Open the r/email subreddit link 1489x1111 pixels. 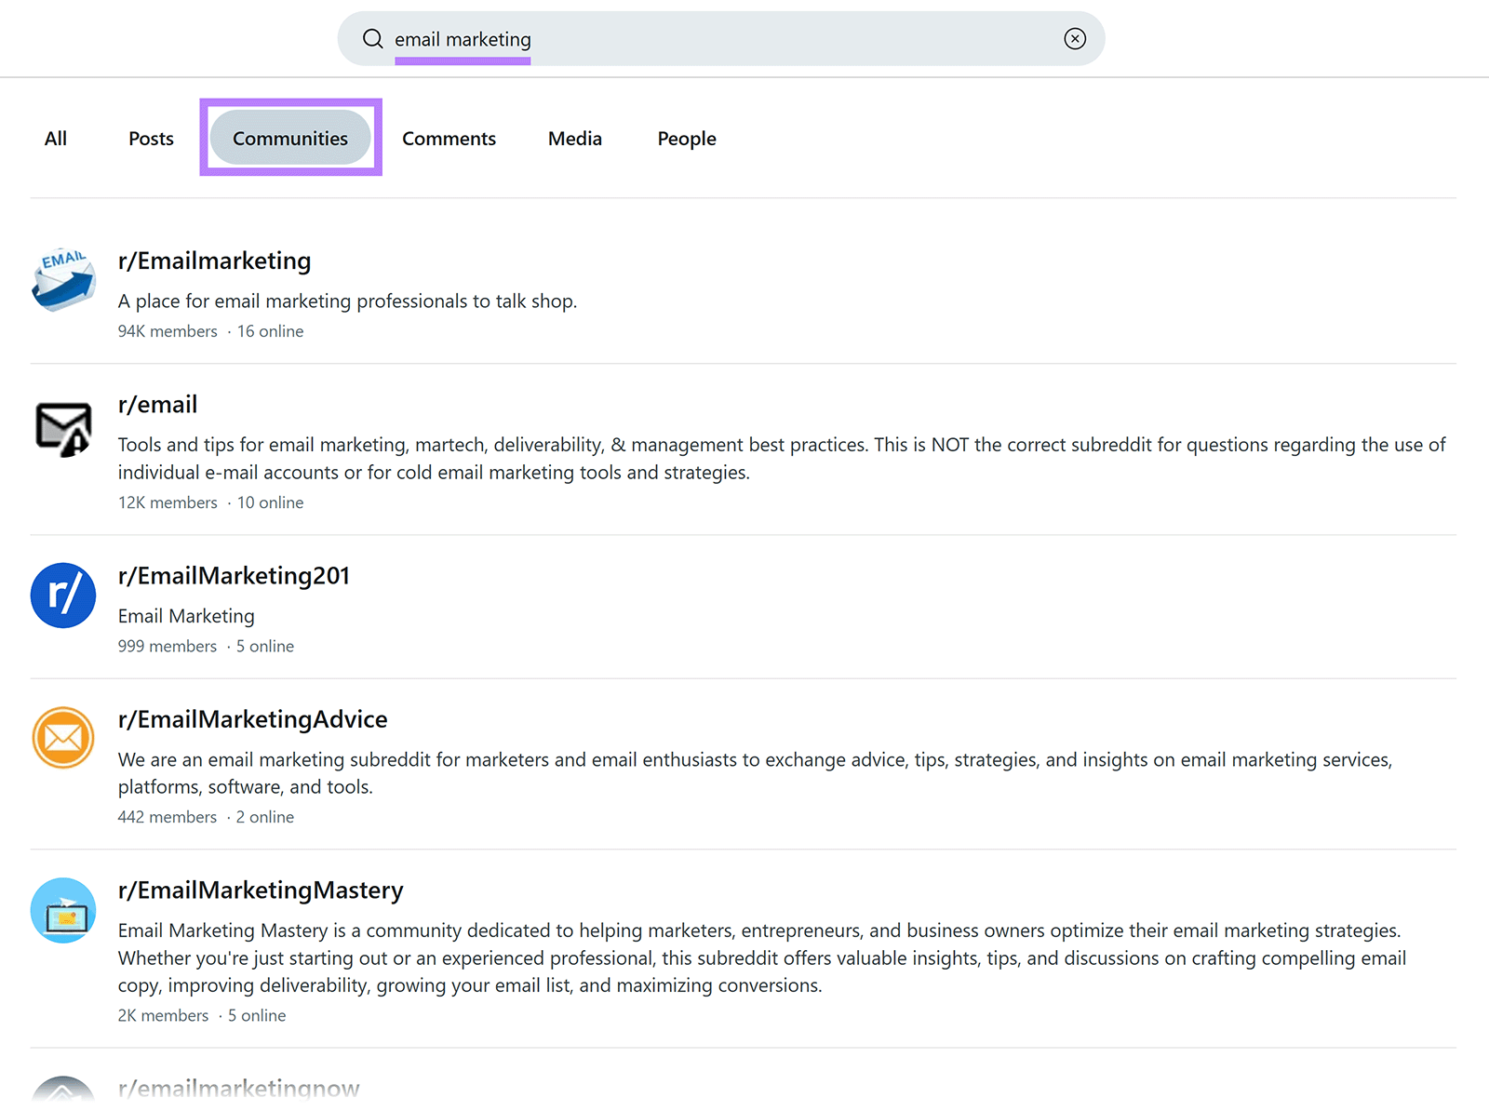click(x=156, y=404)
